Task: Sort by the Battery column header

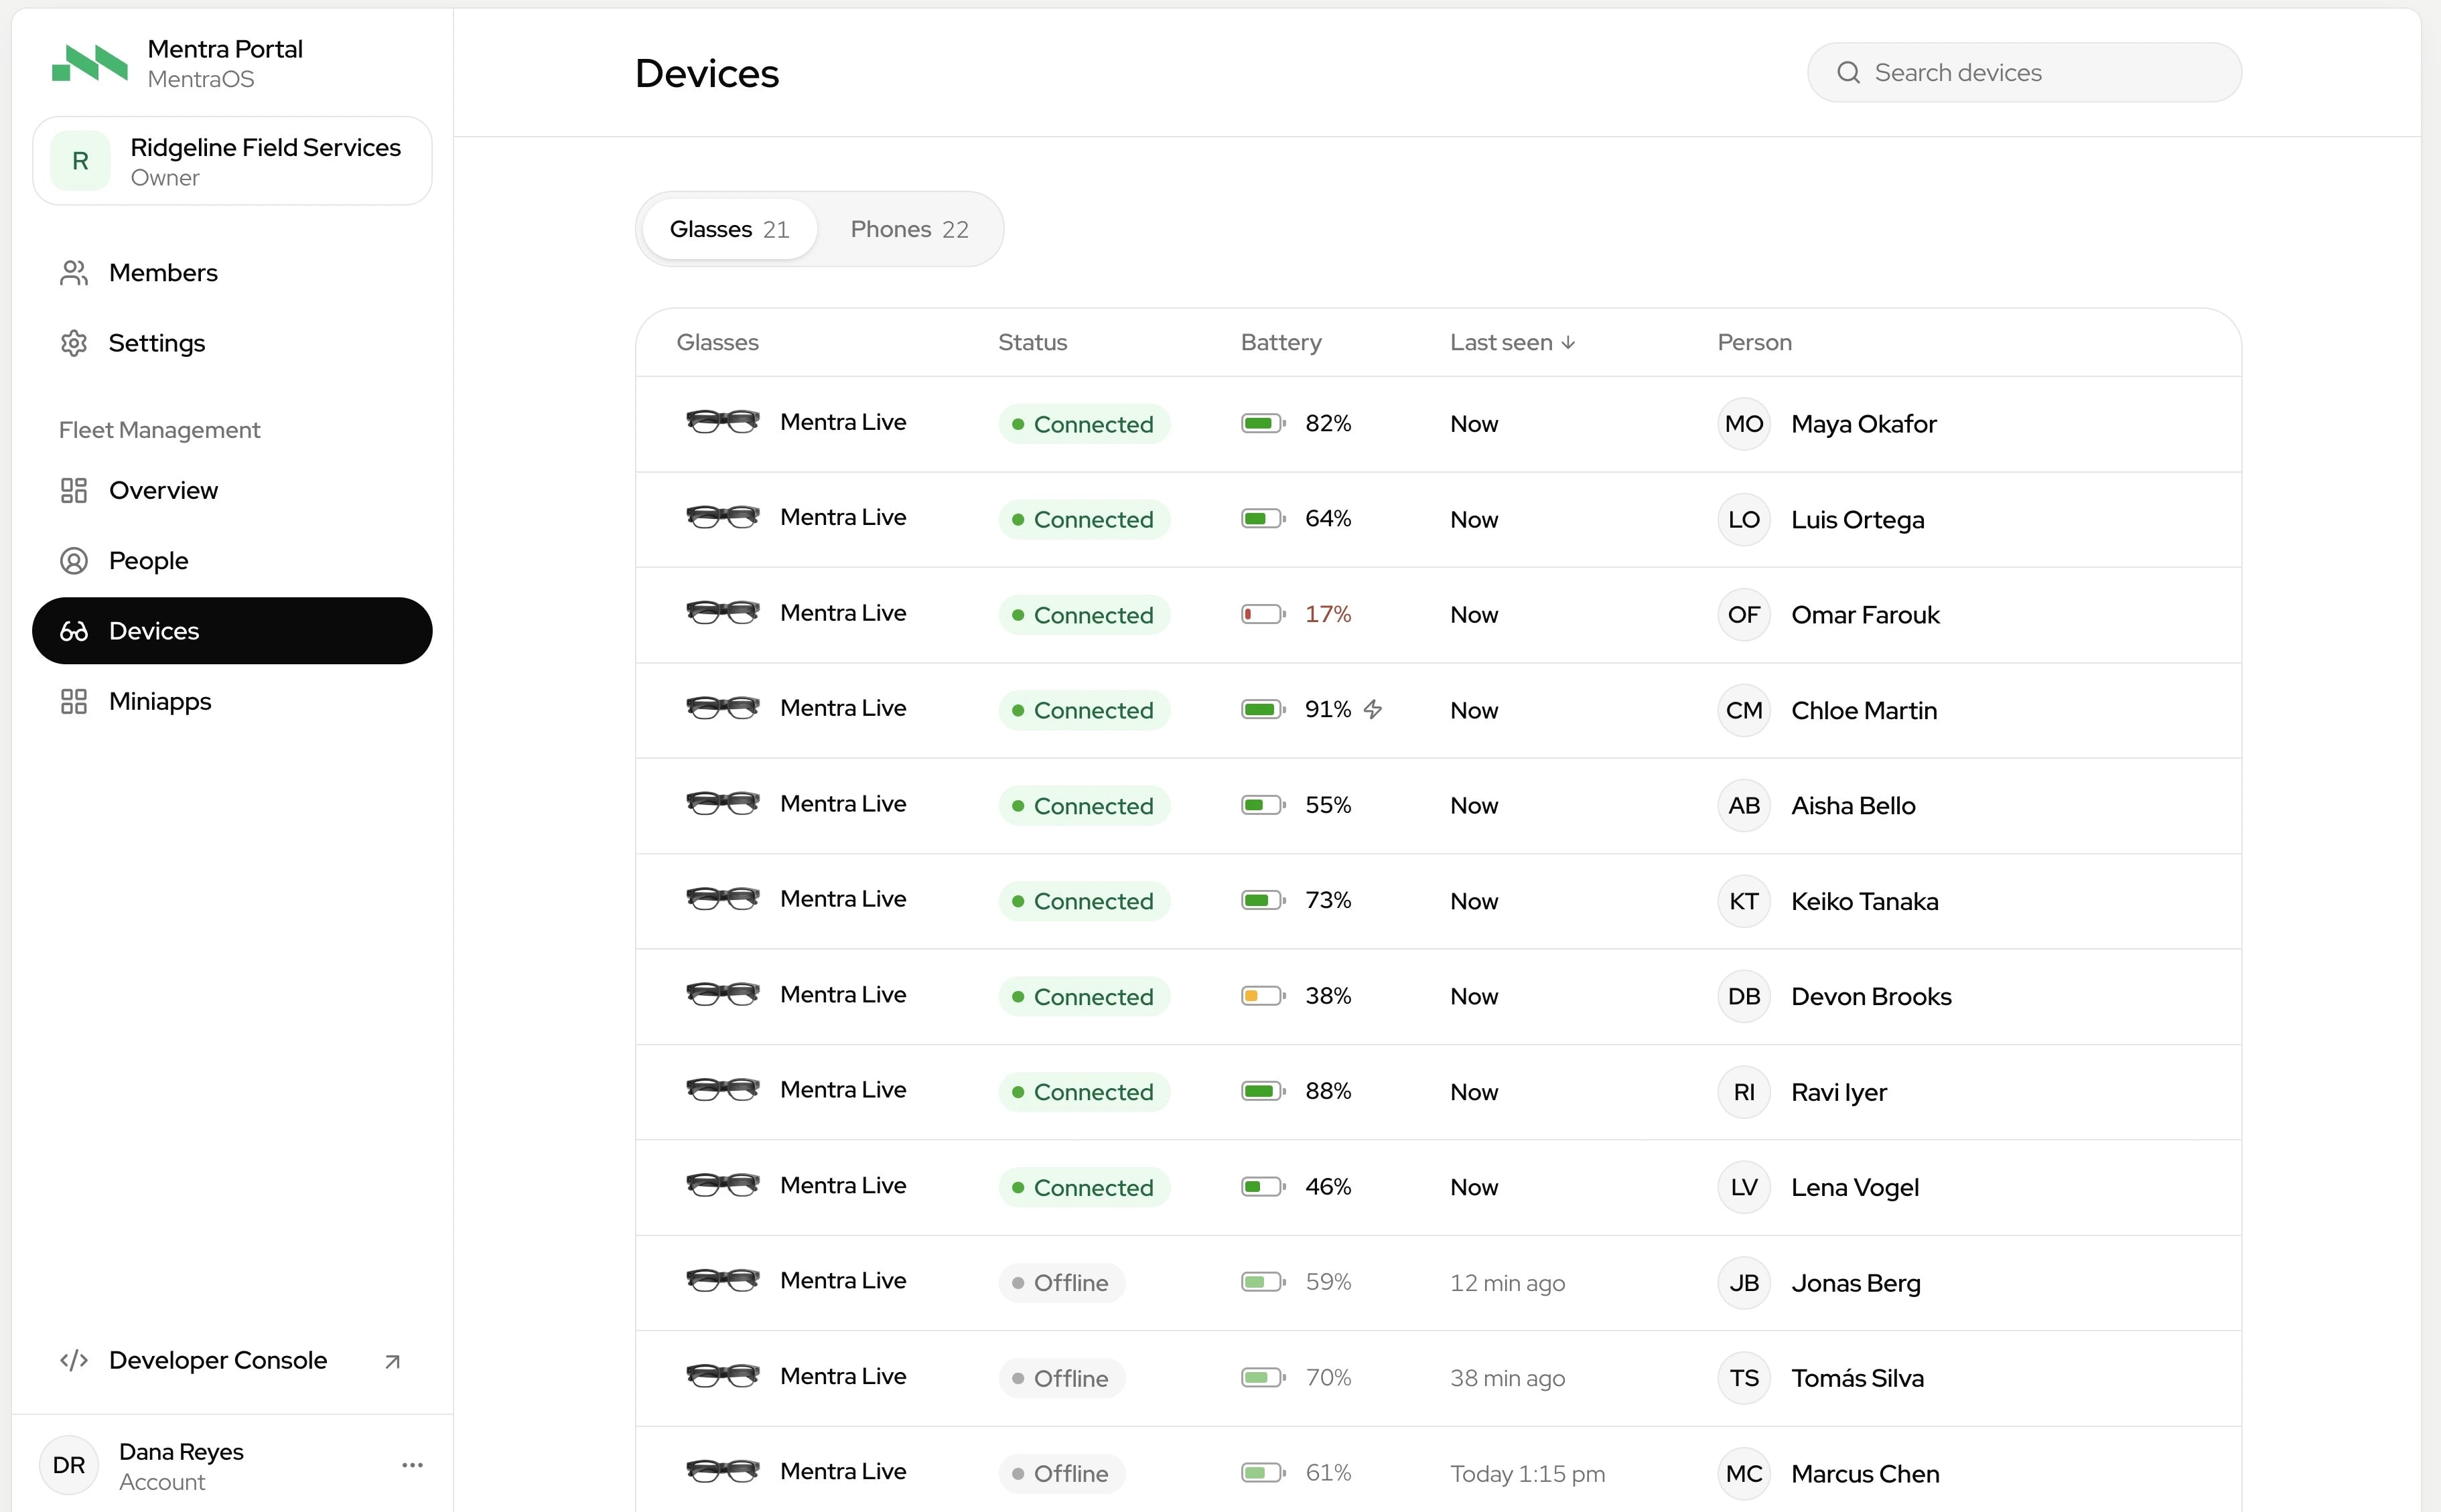Action: pyautogui.click(x=1281, y=342)
